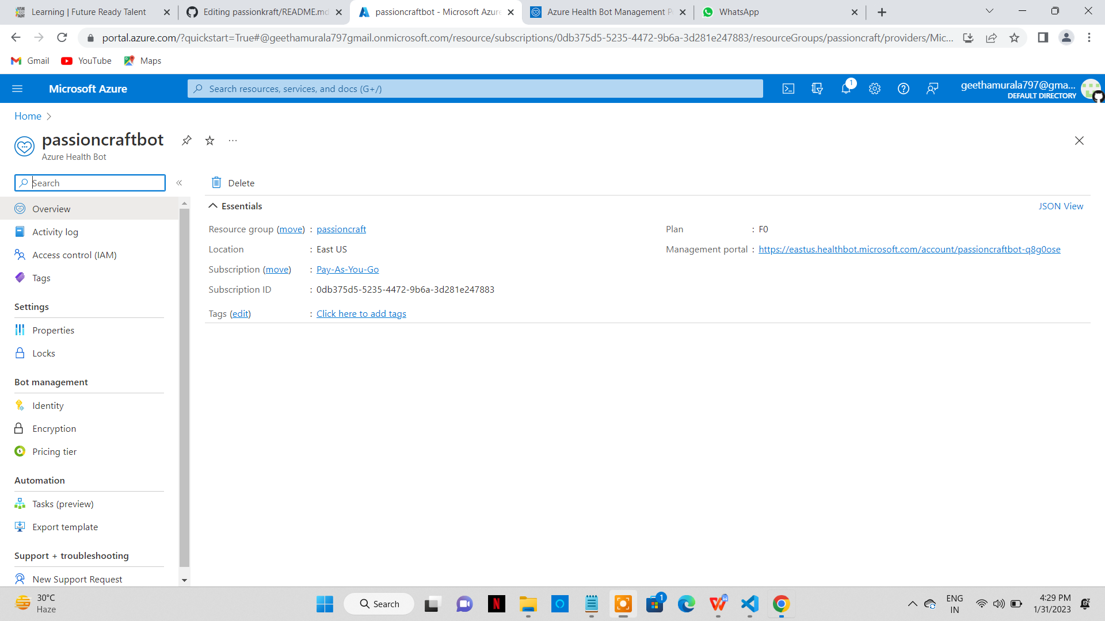
Task: Open the Pricing tier settings
Action: point(54,451)
